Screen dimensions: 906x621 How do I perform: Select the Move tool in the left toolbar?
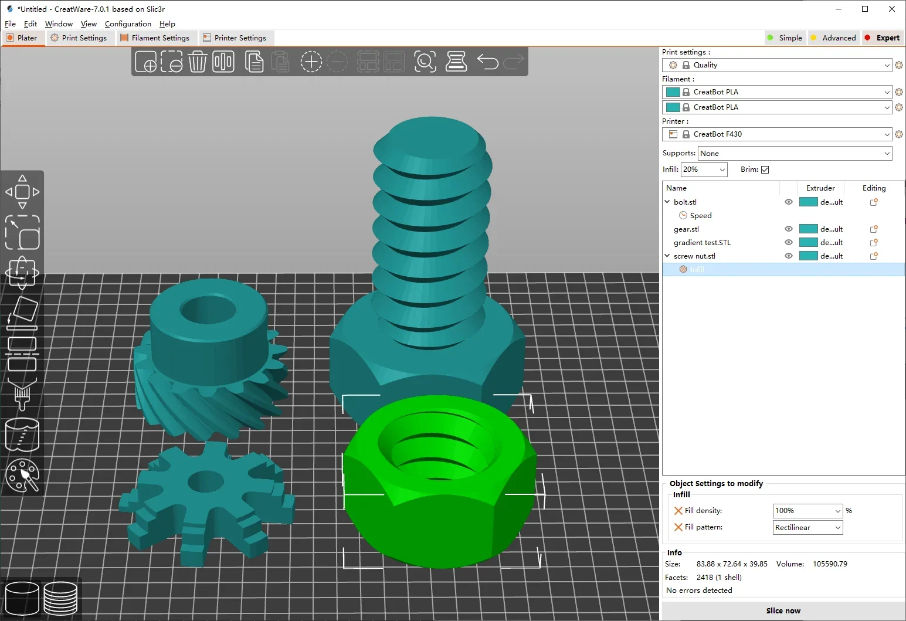click(x=22, y=191)
